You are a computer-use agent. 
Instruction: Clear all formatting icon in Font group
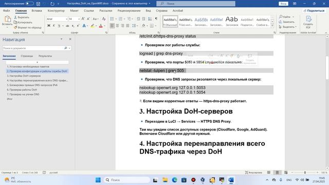(x=104, y=19)
